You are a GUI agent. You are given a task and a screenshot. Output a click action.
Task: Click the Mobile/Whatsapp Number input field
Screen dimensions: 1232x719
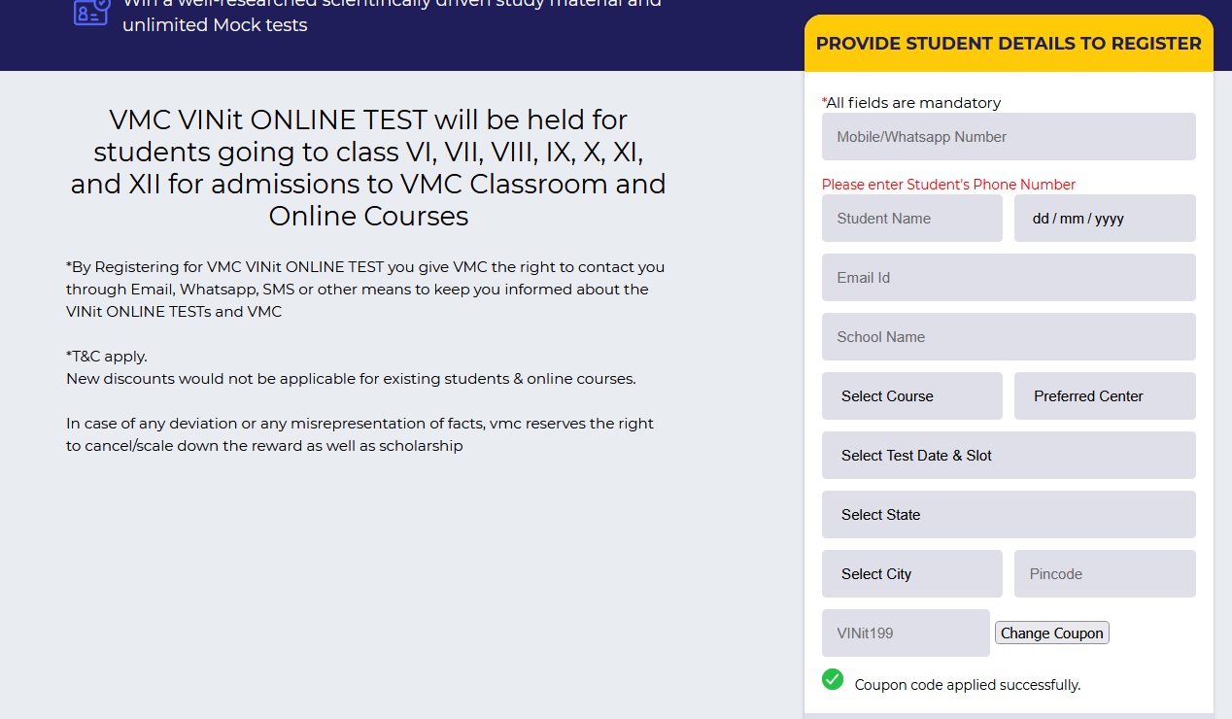pos(1009,137)
